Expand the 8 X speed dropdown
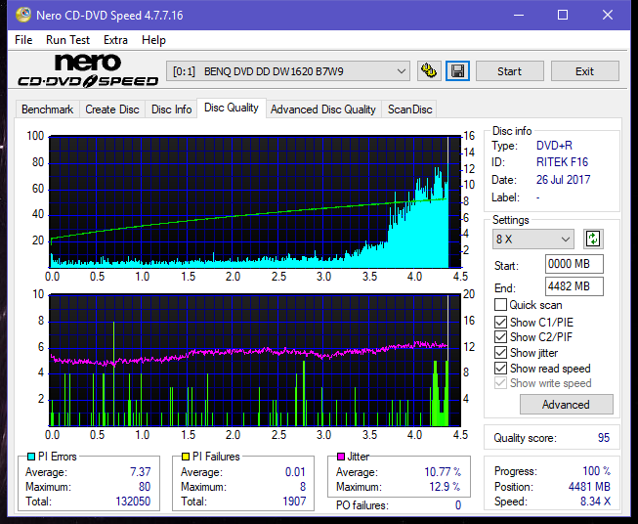 (x=533, y=239)
